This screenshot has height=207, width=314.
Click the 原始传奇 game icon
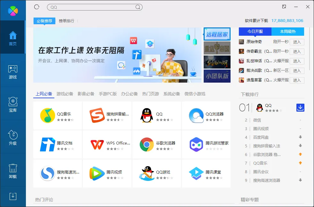pyautogui.click(x=241, y=42)
